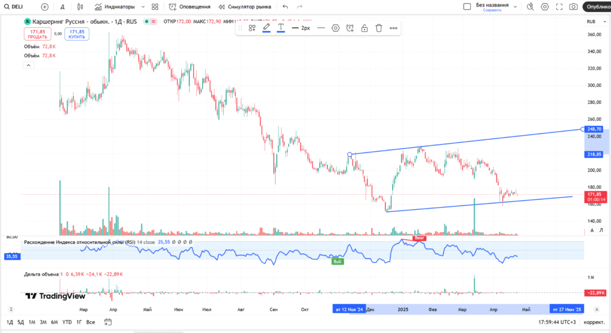Select 1Д date range tab
Viewport: 611px width, 333px height.
10,322
